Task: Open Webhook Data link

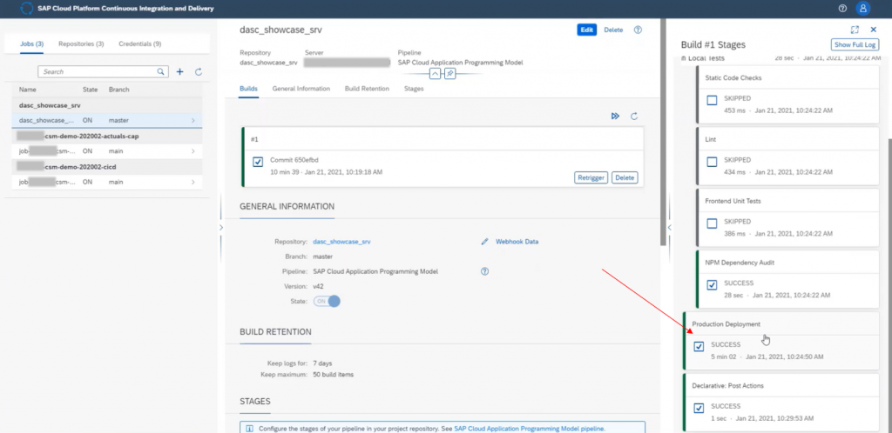Action: click(517, 242)
